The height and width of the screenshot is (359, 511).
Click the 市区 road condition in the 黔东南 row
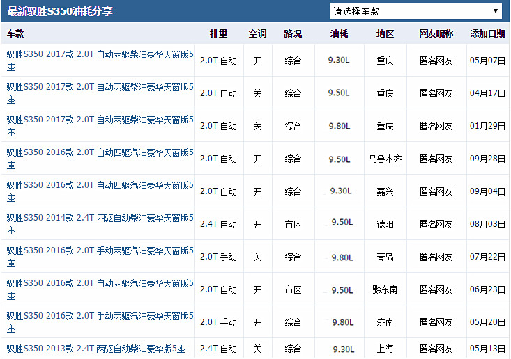tap(293, 289)
